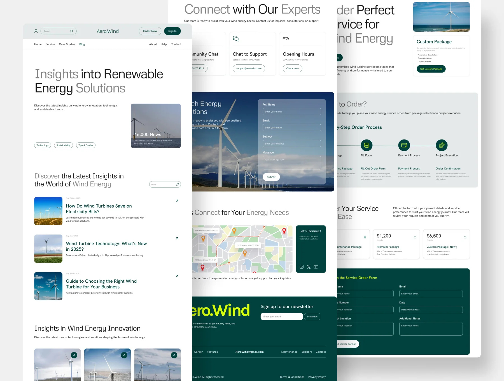Screen dimensions: 504x381
Task: Open Guide to Choosing Right Wind Turbine title
Action: [101, 284]
